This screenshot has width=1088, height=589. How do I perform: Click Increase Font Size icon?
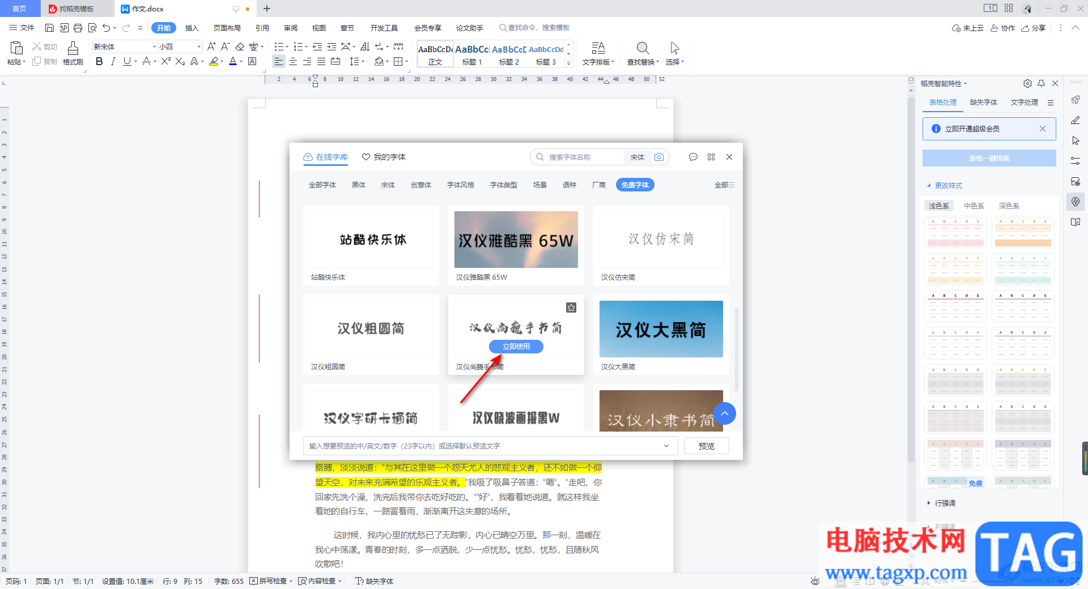tap(211, 46)
